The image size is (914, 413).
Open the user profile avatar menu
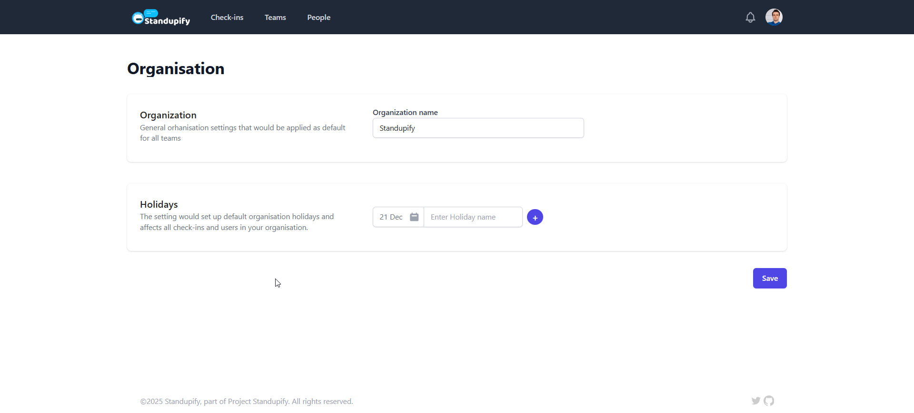[x=774, y=17]
